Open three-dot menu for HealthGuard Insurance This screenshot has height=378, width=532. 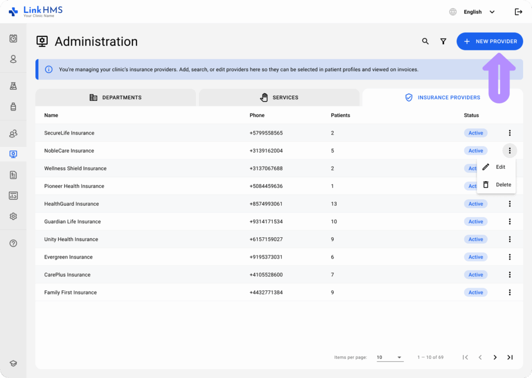click(x=510, y=204)
